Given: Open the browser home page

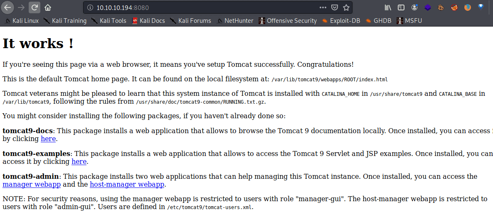Looking at the screenshot, I should pos(47,7).
